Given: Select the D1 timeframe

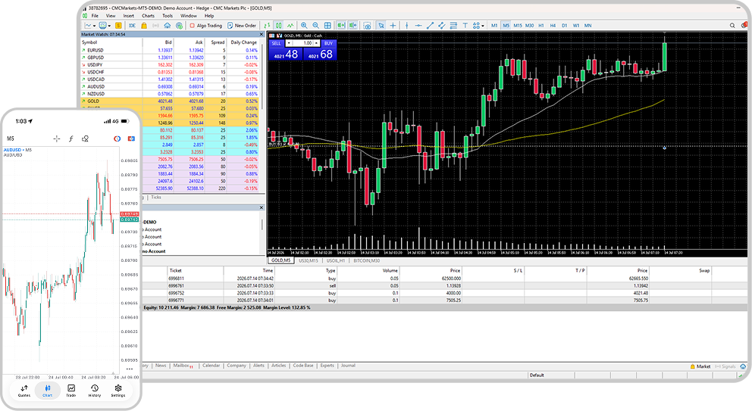Looking at the screenshot, I should coord(565,26).
